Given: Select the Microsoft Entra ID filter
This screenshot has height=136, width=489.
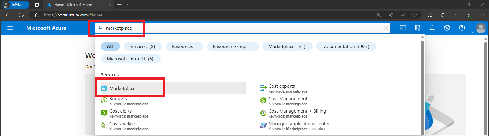Looking at the screenshot, I should 130,59.
